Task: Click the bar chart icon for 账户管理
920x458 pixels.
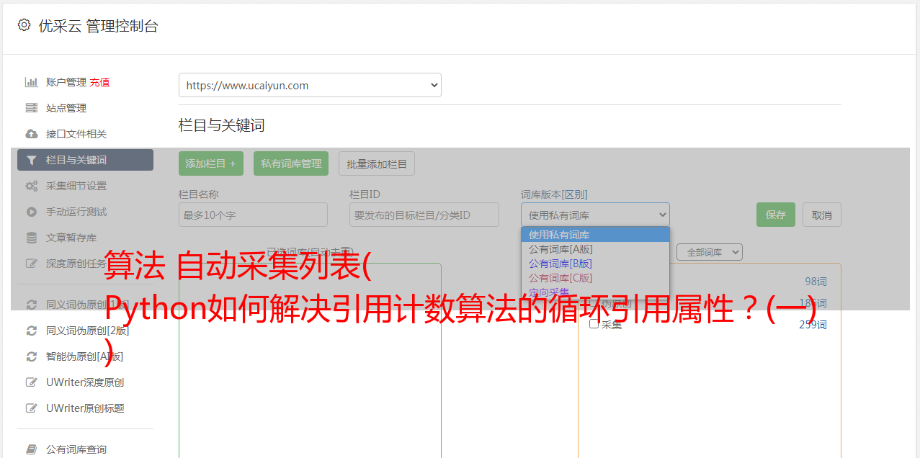Action: [x=31, y=82]
